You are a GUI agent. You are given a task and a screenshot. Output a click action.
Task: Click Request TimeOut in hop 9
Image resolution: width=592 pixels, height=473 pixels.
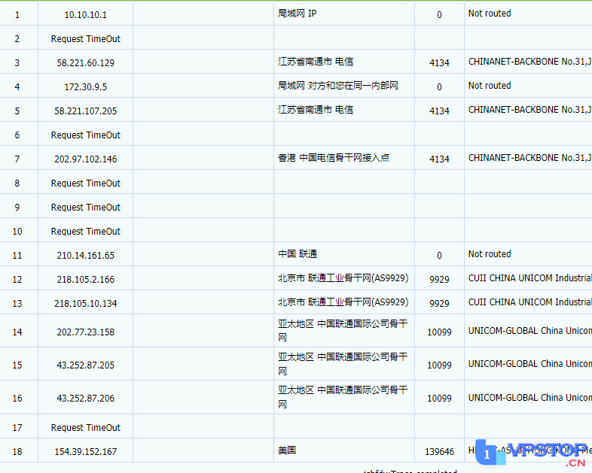point(85,208)
